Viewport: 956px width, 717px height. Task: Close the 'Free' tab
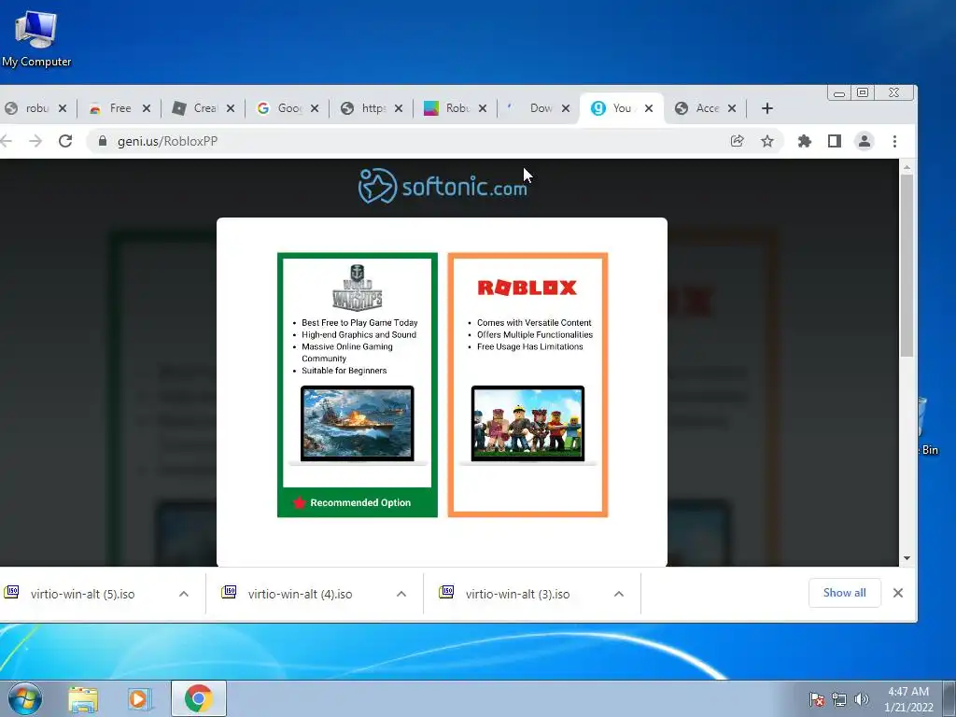147,108
